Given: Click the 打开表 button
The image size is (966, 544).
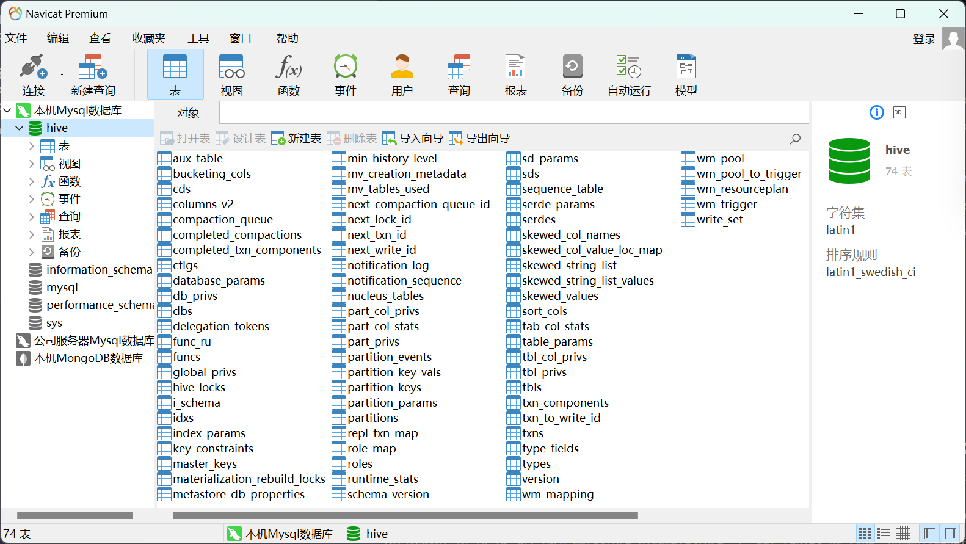Looking at the screenshot, I should (185, 139).
